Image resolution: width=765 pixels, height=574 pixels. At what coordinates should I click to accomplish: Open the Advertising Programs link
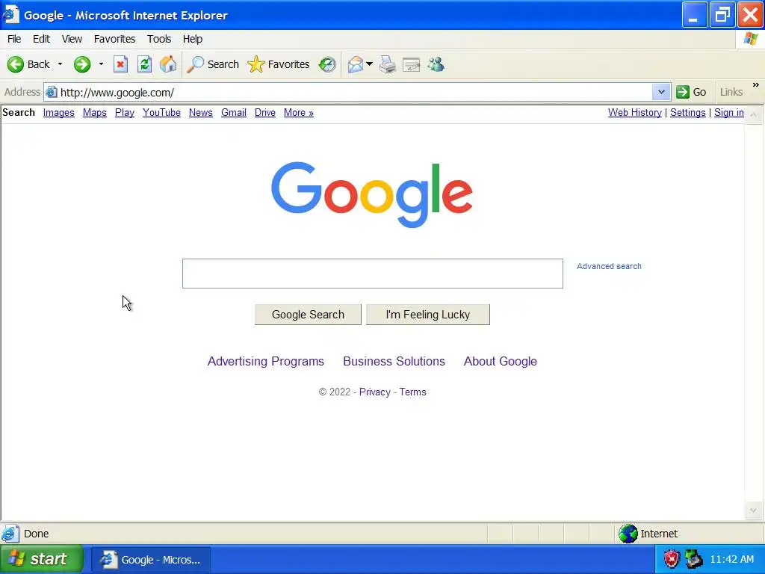coord(266,361)
